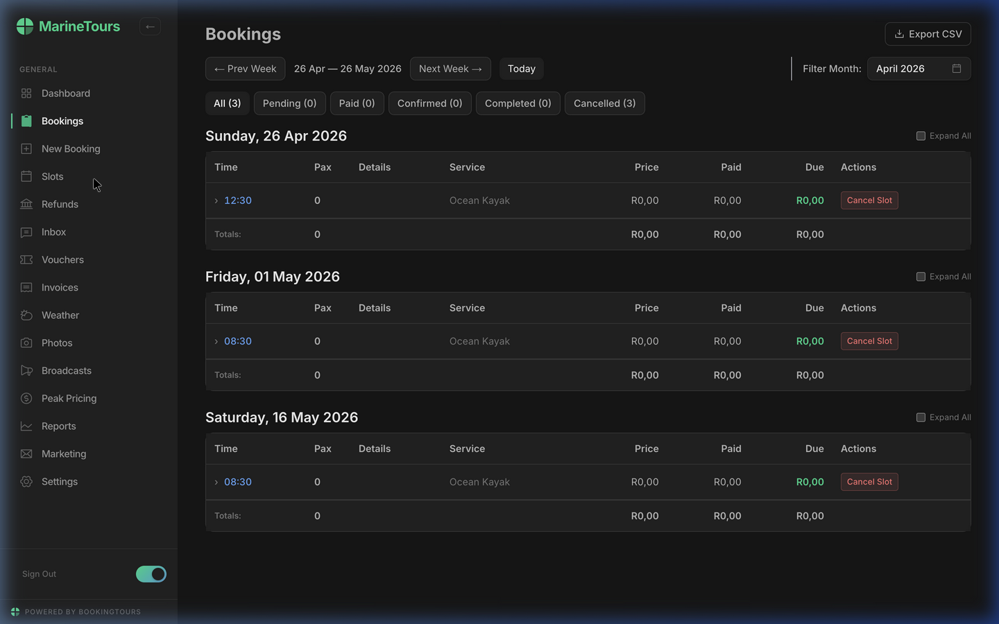
Task: Click the Broadcasts megaphone icon
Action: pos(26,371)
